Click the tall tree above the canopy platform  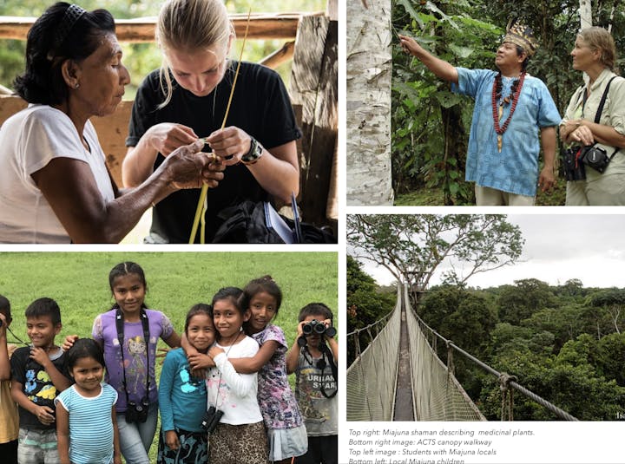435,249
